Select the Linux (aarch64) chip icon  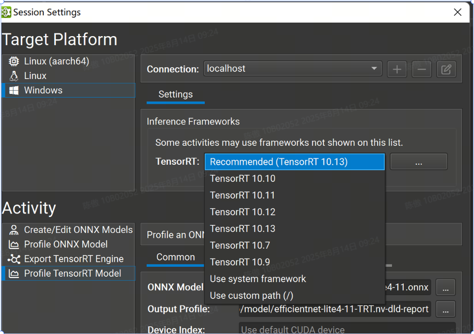point(13,61)
